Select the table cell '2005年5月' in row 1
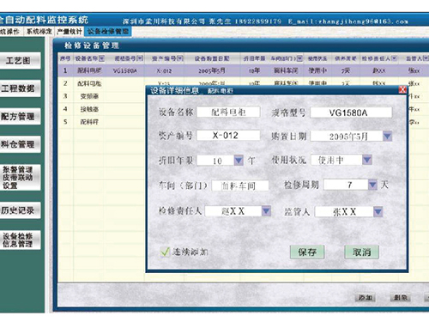This screenshot has height=322, width=429. pos(212,70)
